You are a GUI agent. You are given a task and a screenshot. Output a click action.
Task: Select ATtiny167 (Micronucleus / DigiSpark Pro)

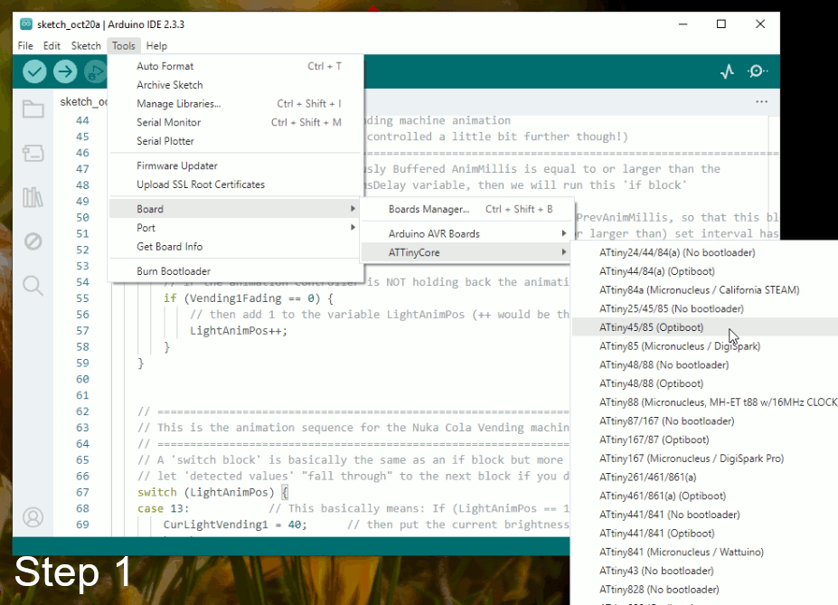pos(705,458)
